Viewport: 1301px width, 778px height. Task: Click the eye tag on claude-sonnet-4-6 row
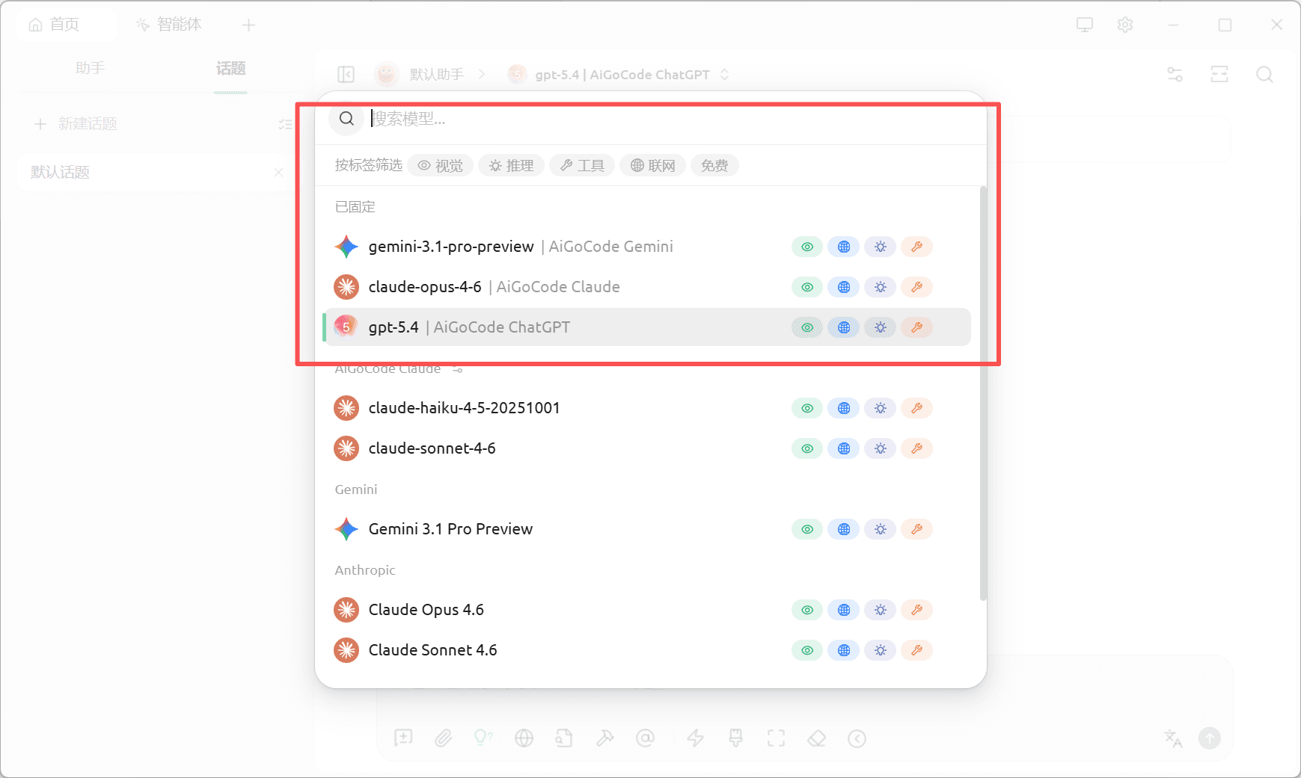807,448
